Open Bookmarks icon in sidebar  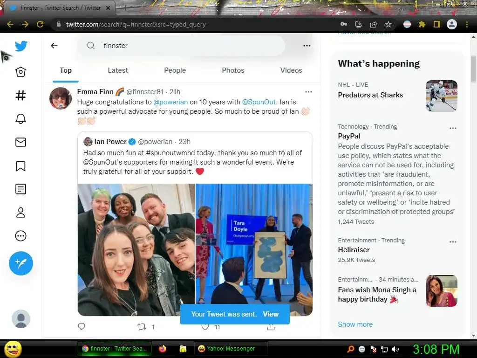point(20,166)
